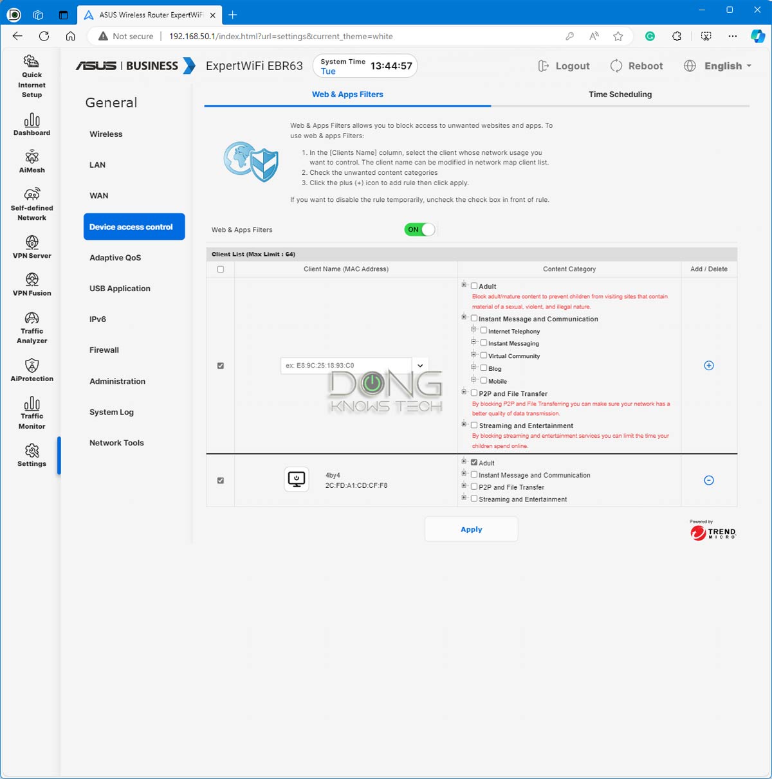The image size is (772, 779).
Task: Open English language dropdown
Action: pos(728,66)
